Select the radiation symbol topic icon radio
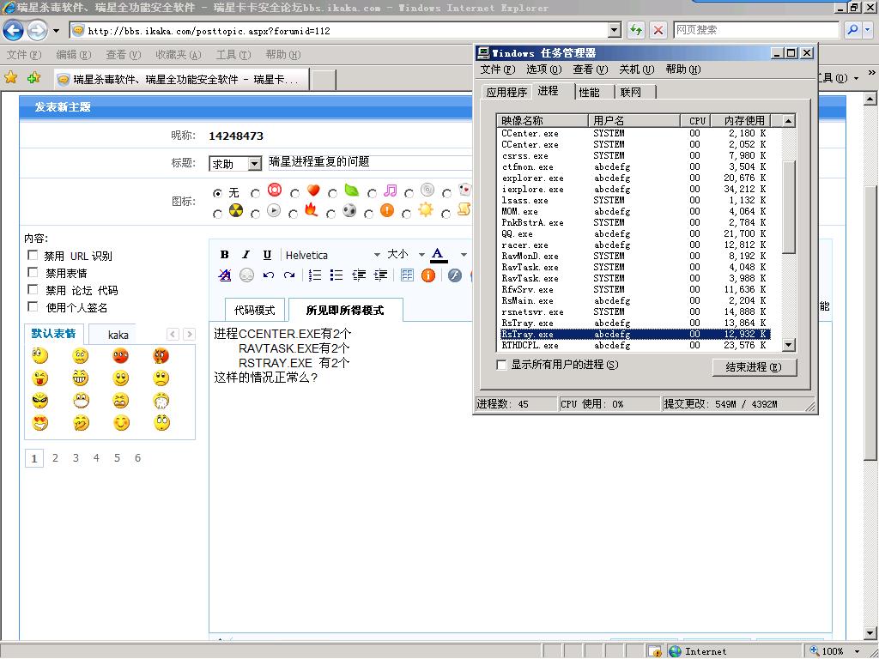The width and height of the screenshot is (879, 659). 217,214
